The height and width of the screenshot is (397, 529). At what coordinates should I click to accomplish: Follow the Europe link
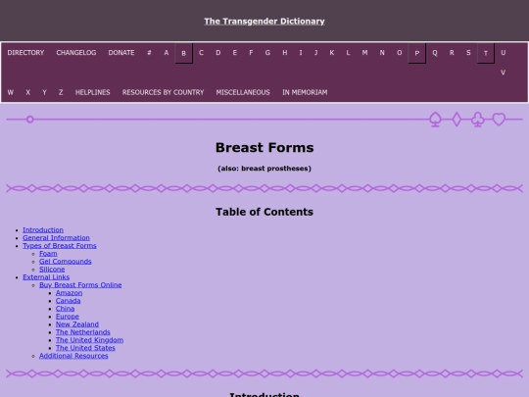(68, 317)
